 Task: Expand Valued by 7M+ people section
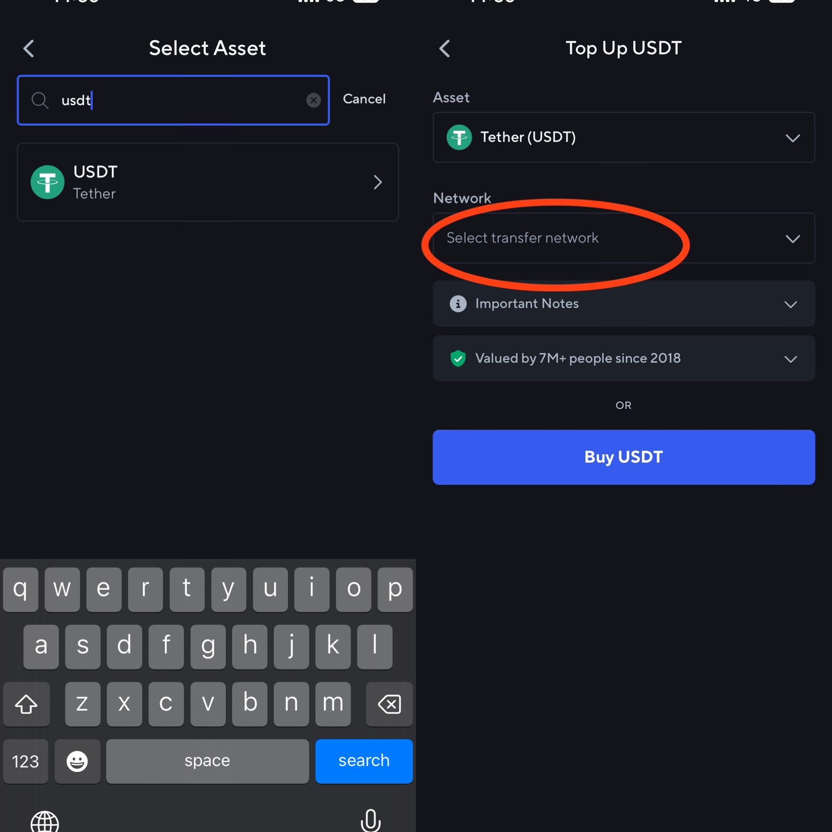pos(624,358)
